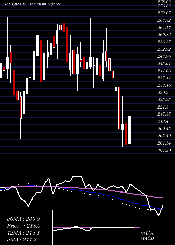The height and width of the screenshot is (245, 175).
Task: Select the 278.63 price axis label
Action: [x=164, y=2]
